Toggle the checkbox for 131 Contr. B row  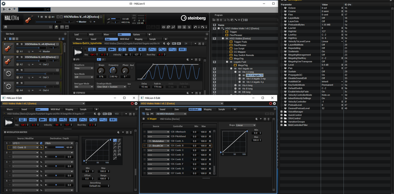click(145, 146)
